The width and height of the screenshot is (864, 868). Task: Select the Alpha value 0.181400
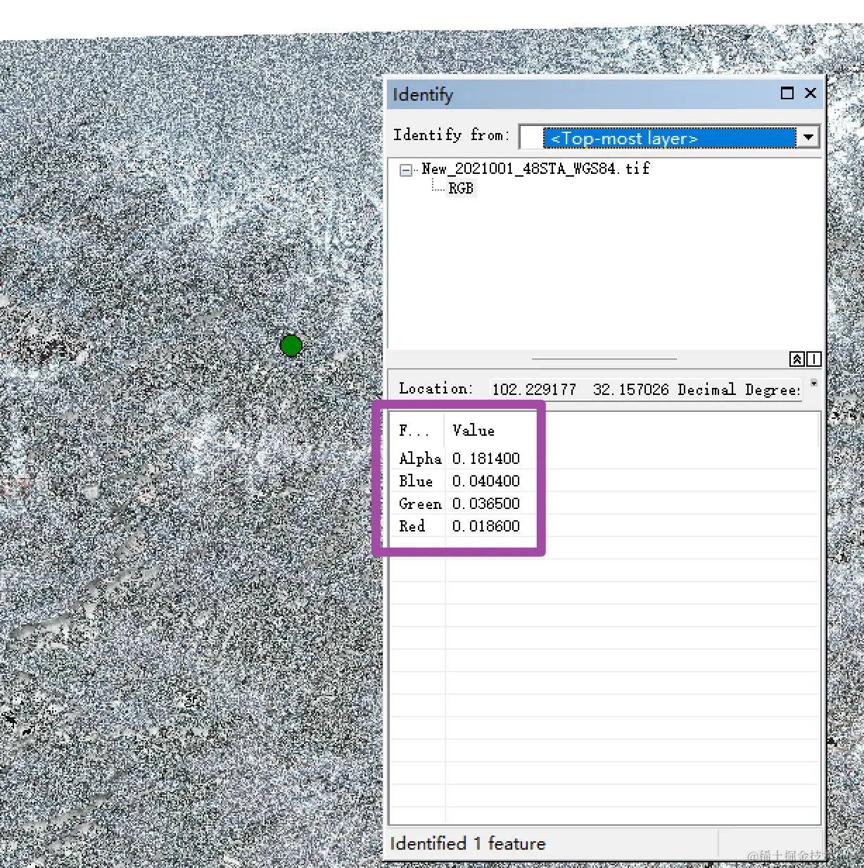pos(486,458)
